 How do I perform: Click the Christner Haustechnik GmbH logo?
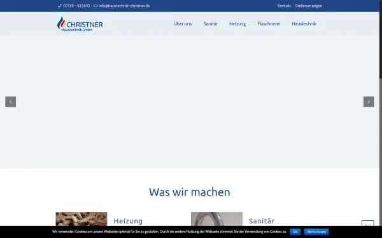tap(80, 24)
